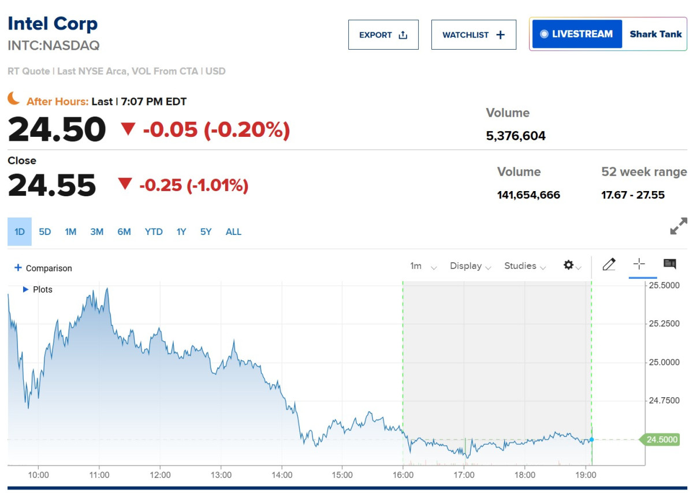693x493 pixels.
Task: Add a Comparison with plus icon
Action: point(18,268)
